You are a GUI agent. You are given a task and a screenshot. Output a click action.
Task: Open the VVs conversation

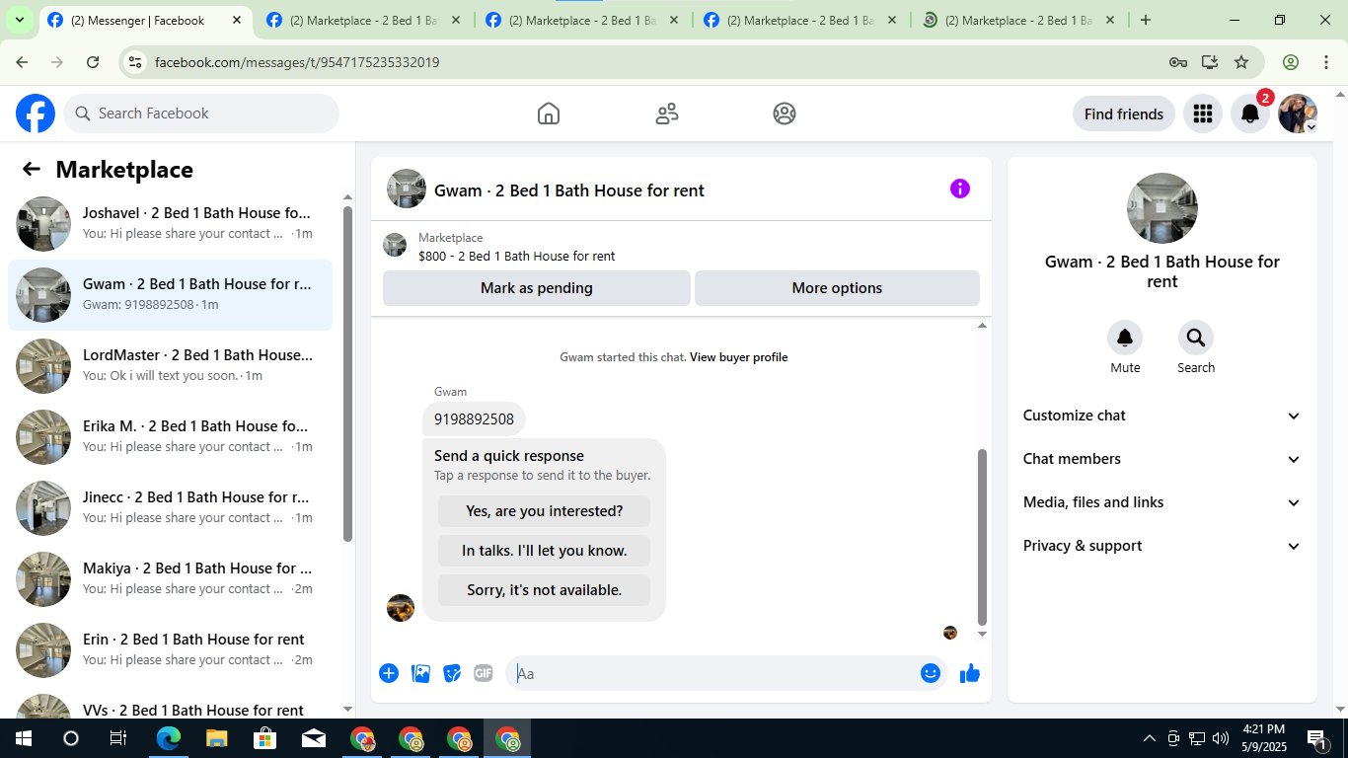click(x=170, y=705)
